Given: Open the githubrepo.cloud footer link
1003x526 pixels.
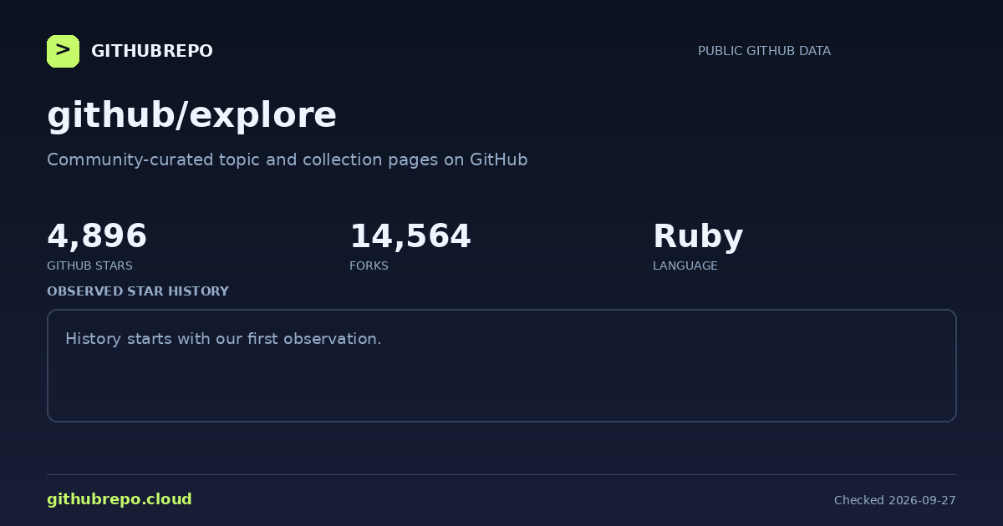Looking at the screenshot, I should click(120, 499).
